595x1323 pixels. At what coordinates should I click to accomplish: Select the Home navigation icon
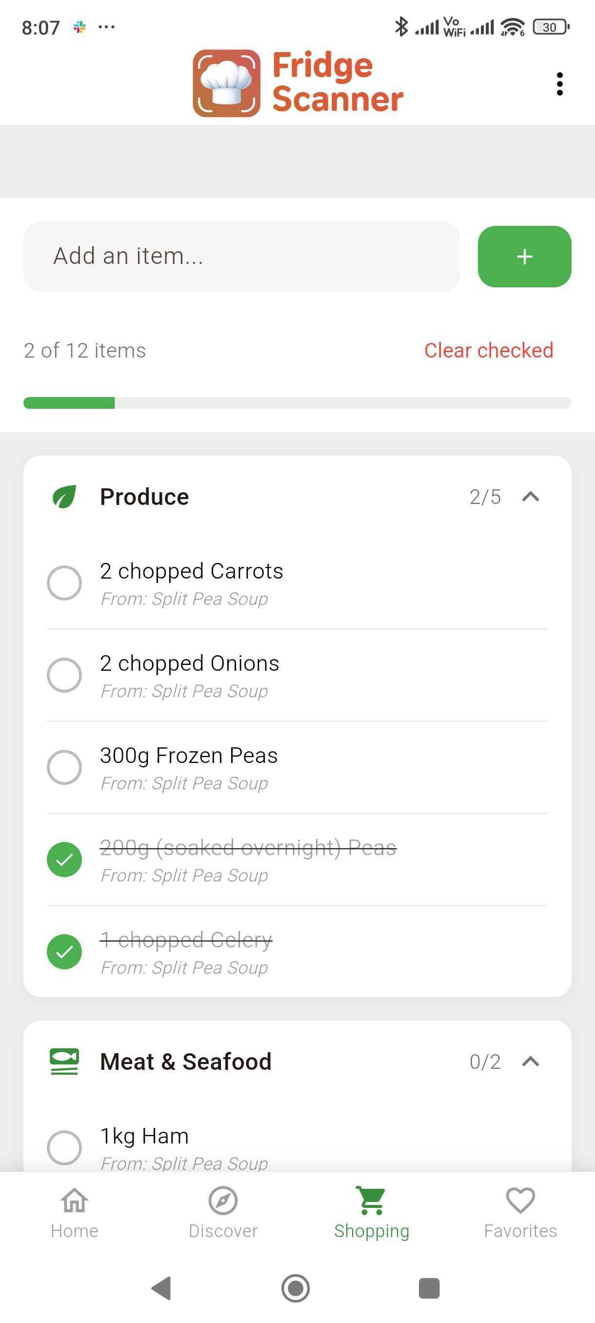(74, 1202)
